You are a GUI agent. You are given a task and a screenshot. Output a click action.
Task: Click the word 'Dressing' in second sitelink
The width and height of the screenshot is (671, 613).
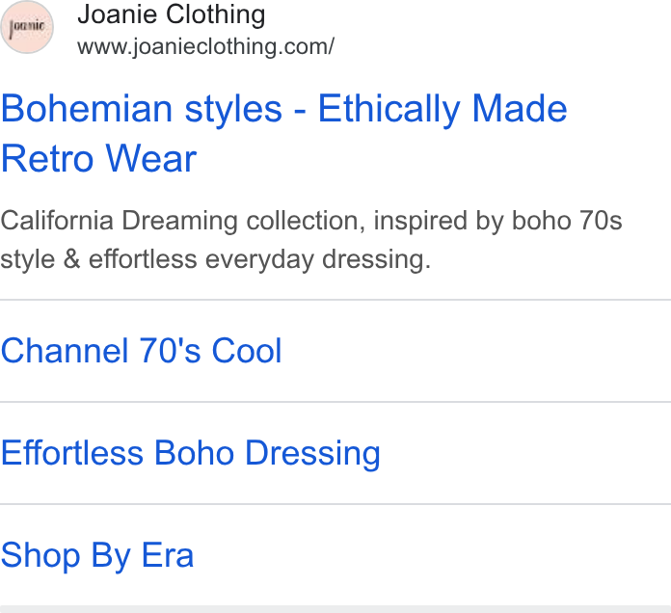tap(312, 454)
